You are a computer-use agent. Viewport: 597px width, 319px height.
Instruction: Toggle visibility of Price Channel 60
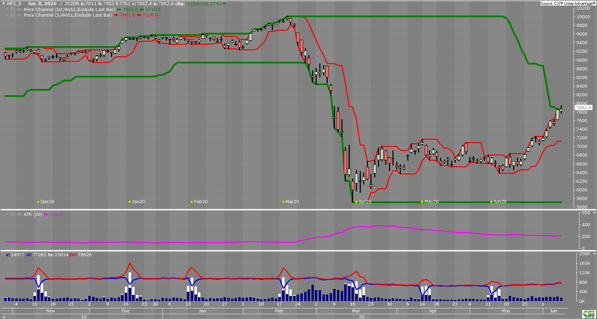[20, 10]
